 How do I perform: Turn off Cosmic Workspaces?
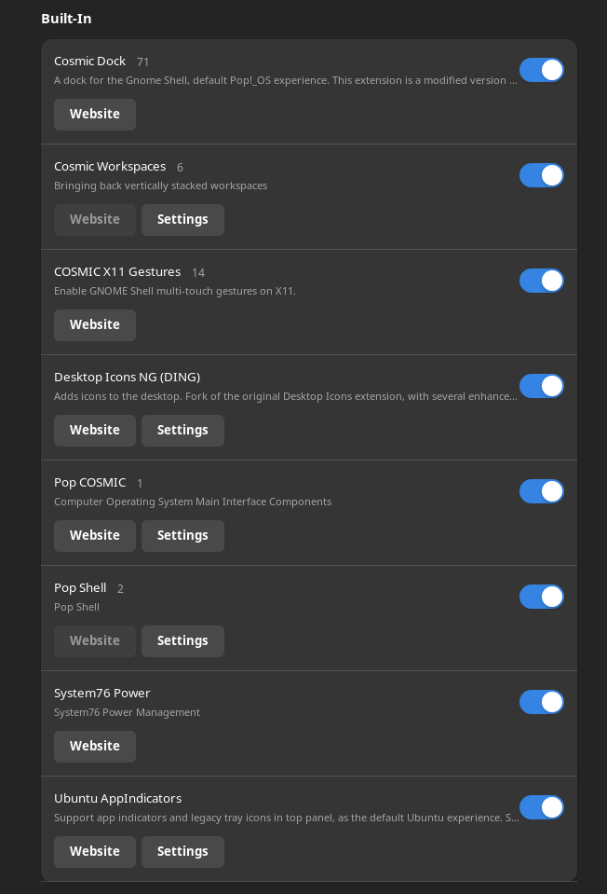pyautogui.click(x=542, y=175)
